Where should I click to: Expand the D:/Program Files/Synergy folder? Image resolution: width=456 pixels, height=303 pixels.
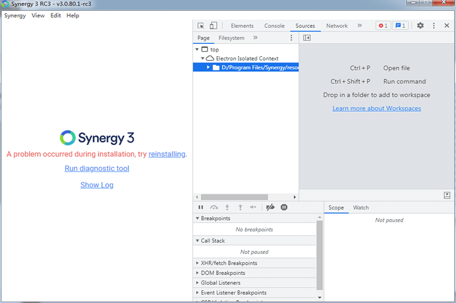208,67
